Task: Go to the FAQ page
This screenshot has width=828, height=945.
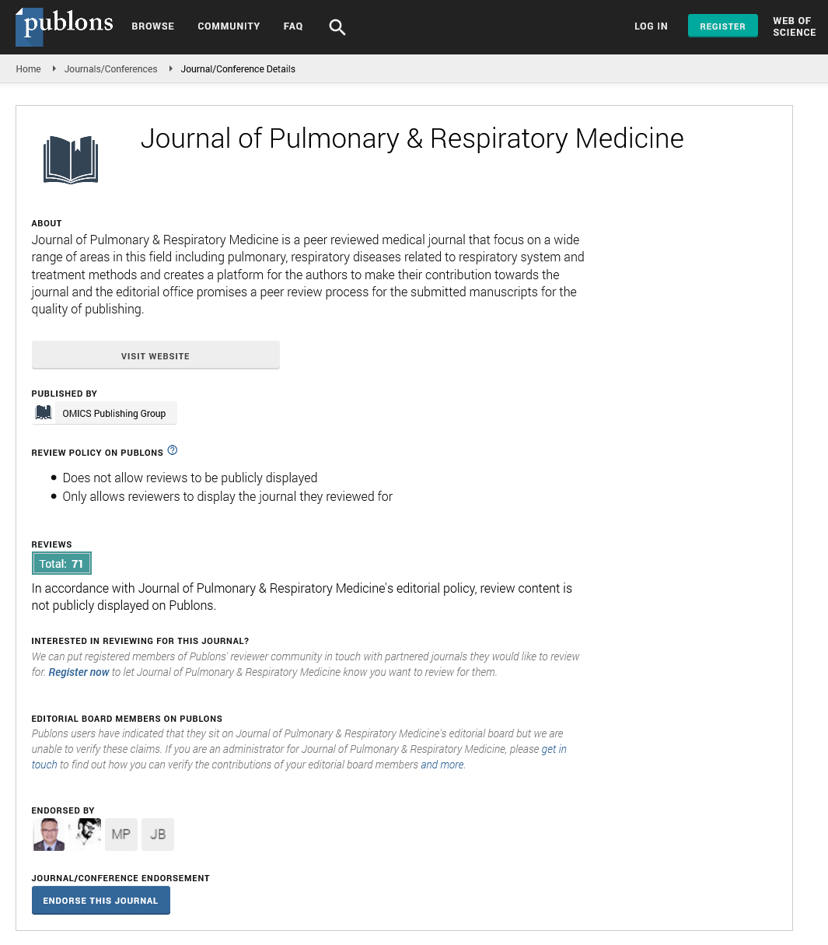Action: (293, 26)
